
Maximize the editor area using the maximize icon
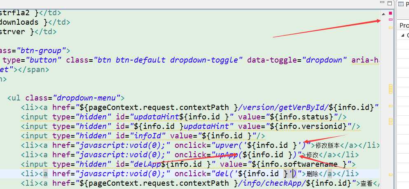pos(390,3)
